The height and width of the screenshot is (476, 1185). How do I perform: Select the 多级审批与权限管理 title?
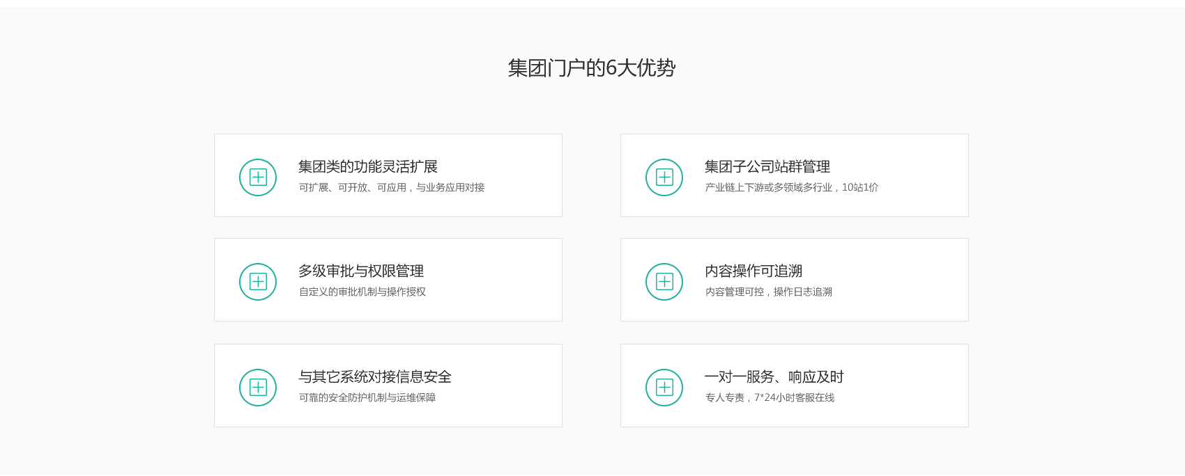pos(360,271)
